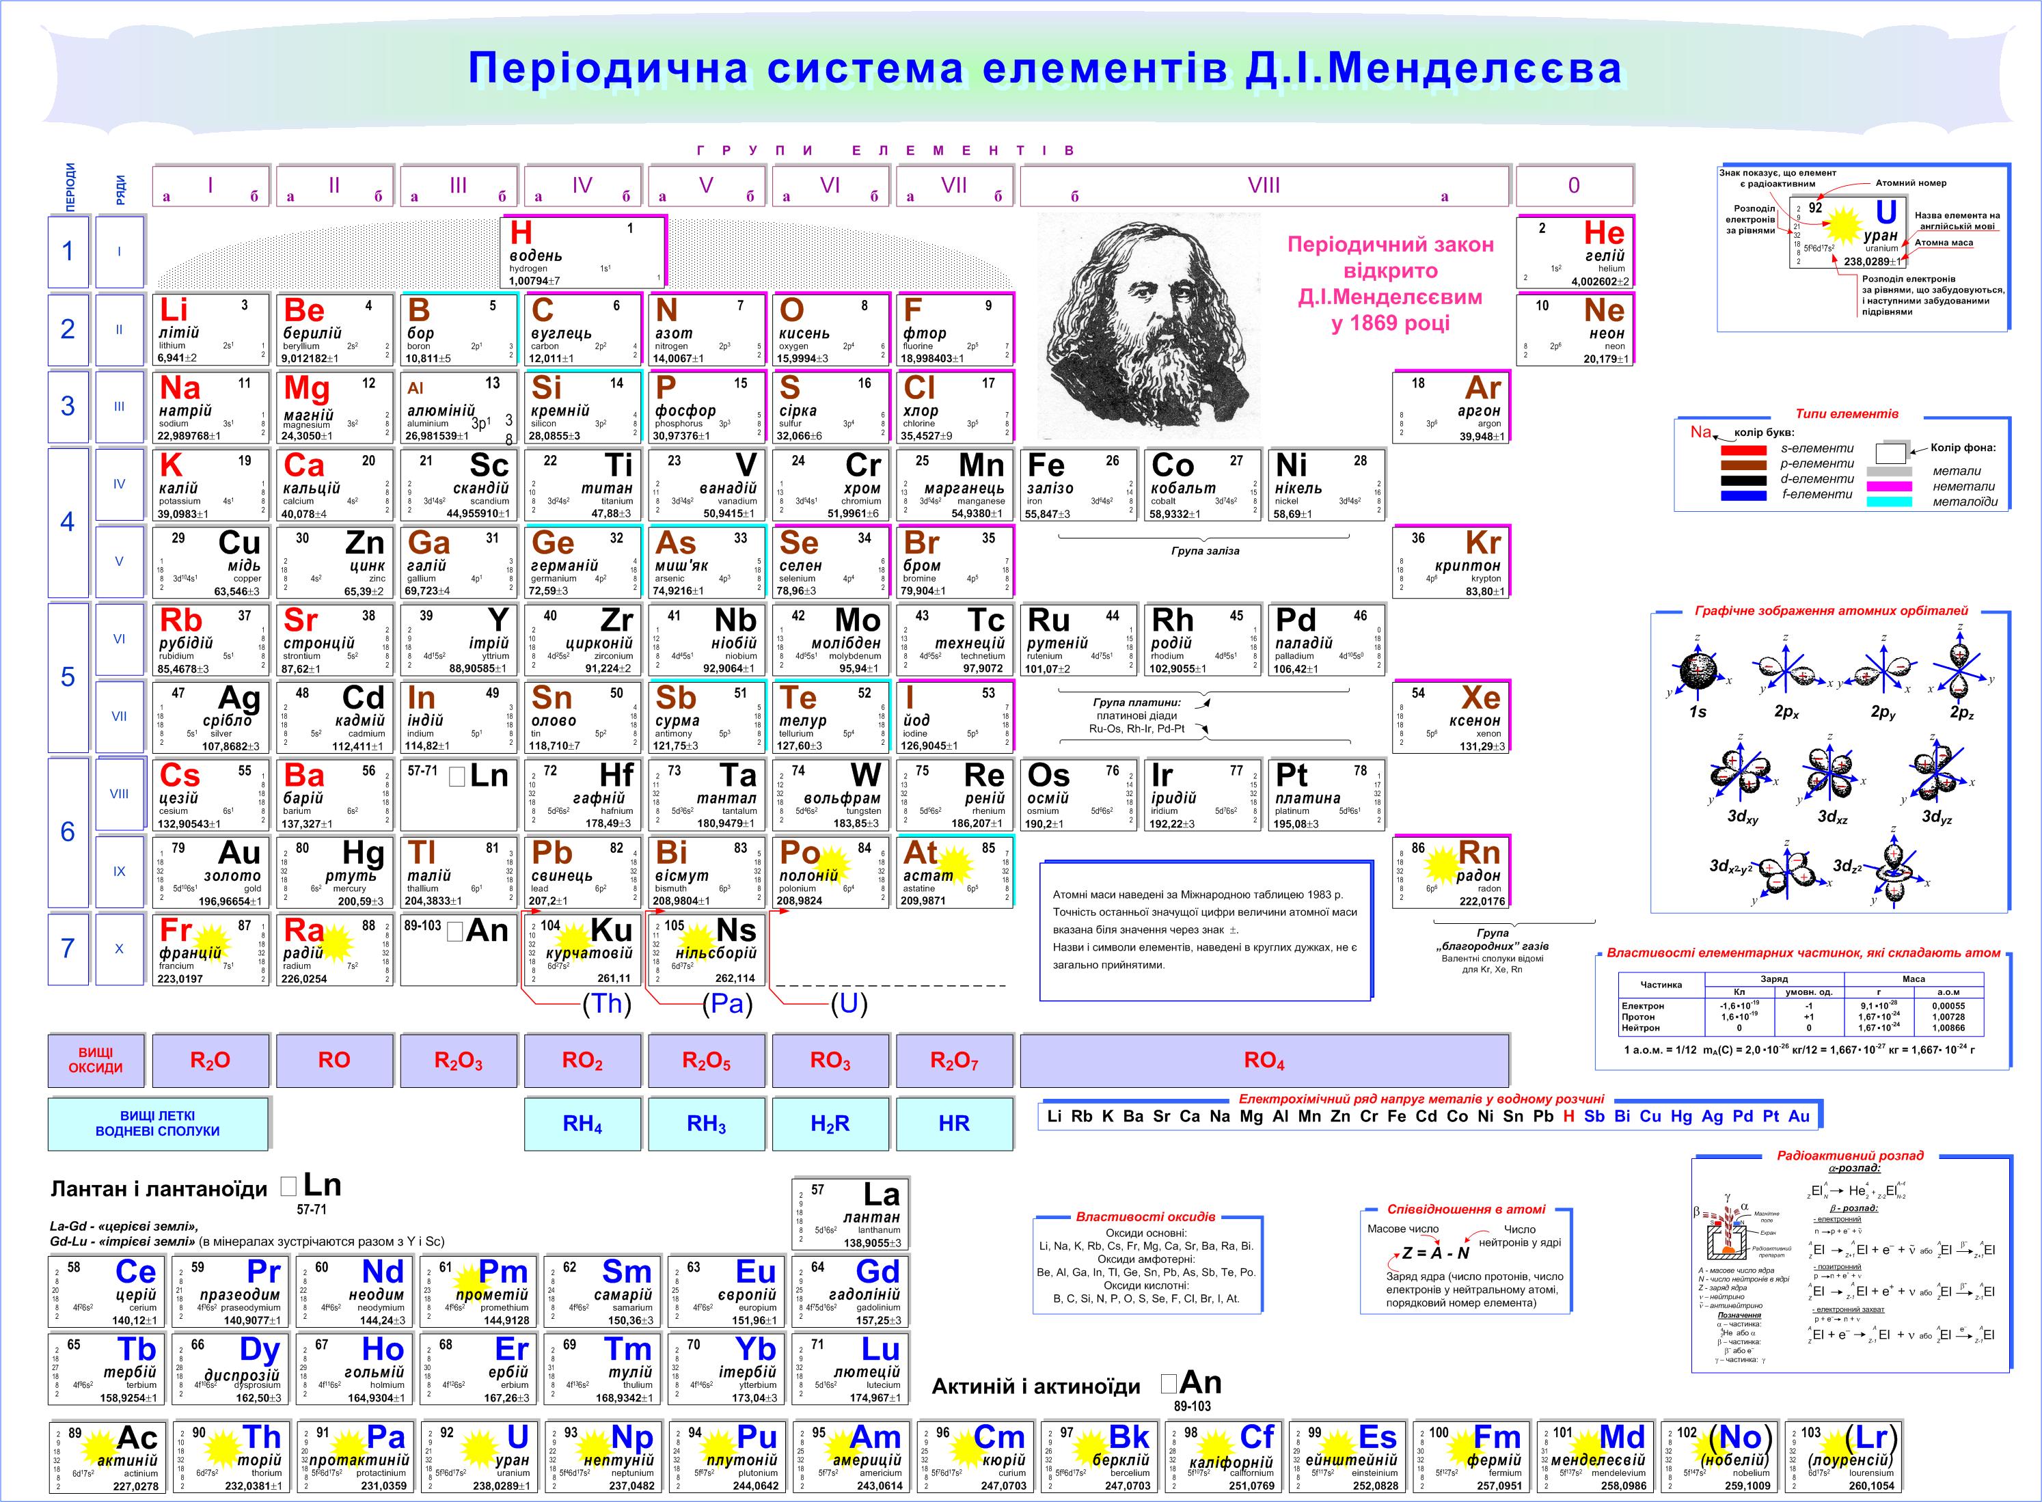Select group IV column header
The height and width of the screenshot is (1502, 2042).
(582, 185)
